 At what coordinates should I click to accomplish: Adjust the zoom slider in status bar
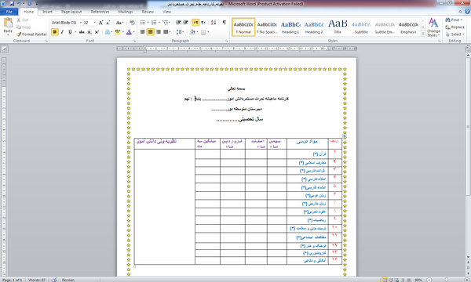tap(447, 280)
